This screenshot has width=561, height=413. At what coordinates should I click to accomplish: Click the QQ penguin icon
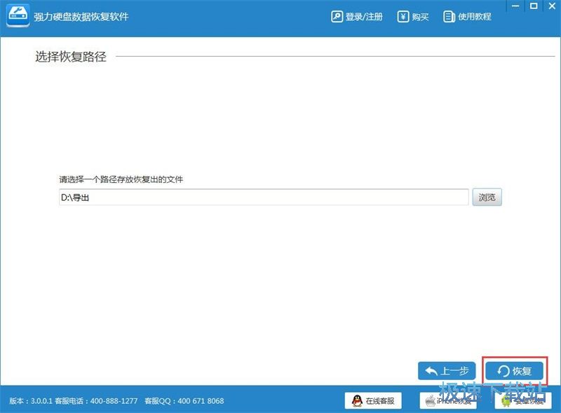(x=357, y=400)
